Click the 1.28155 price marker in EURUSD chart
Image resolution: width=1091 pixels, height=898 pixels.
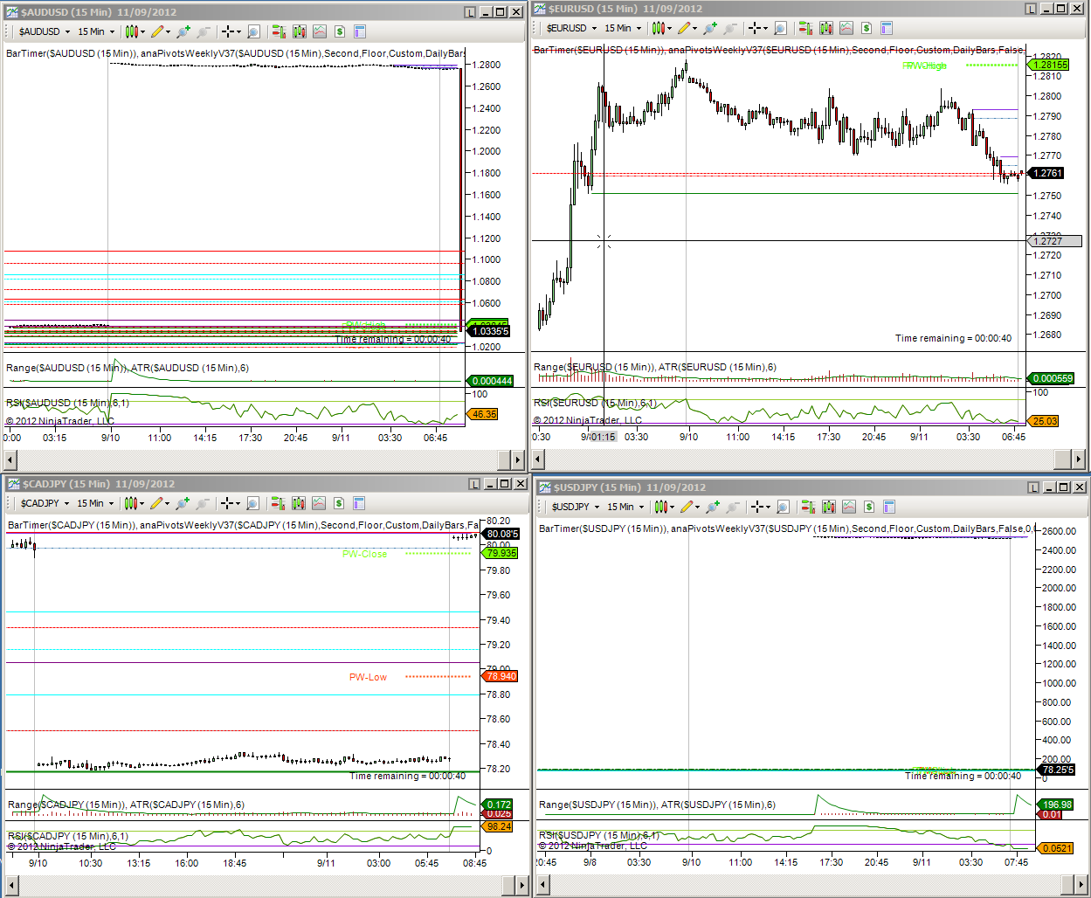click(x=1048, y=65)
